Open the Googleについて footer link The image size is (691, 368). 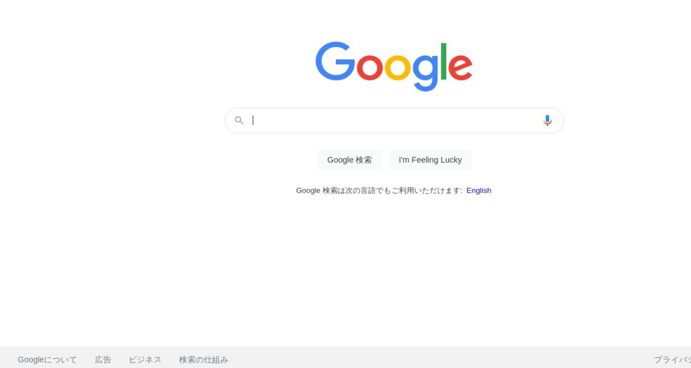tap(48, 360)
